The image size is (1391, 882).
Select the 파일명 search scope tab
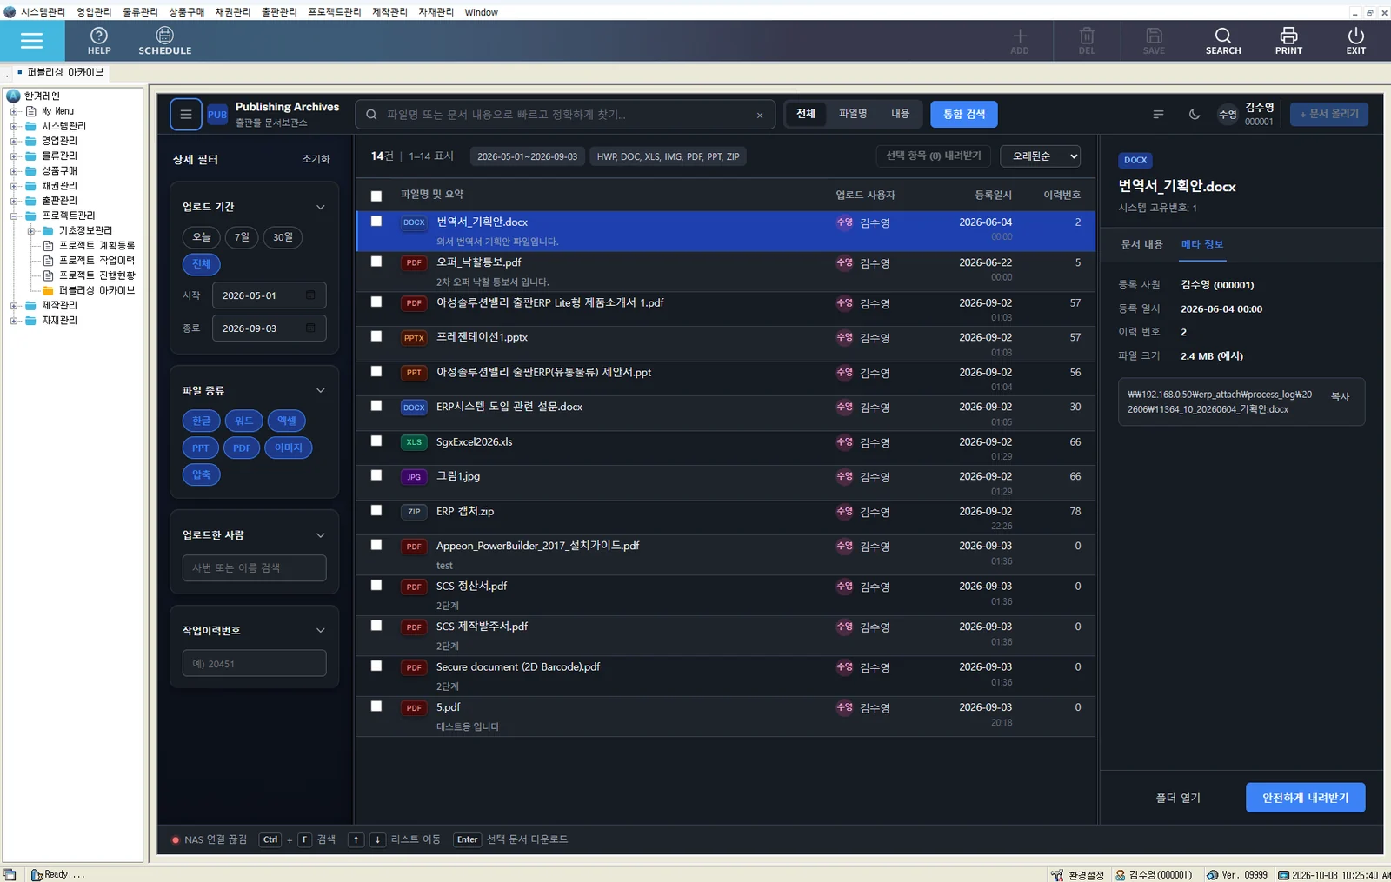click(x=852, y=114)
